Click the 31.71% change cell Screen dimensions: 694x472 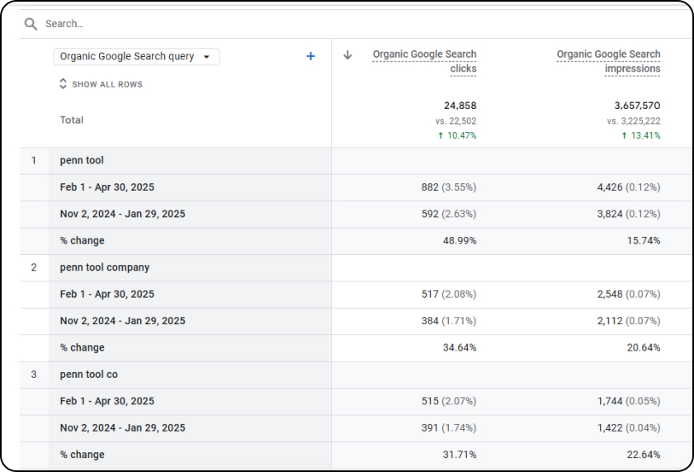(460, 455)
